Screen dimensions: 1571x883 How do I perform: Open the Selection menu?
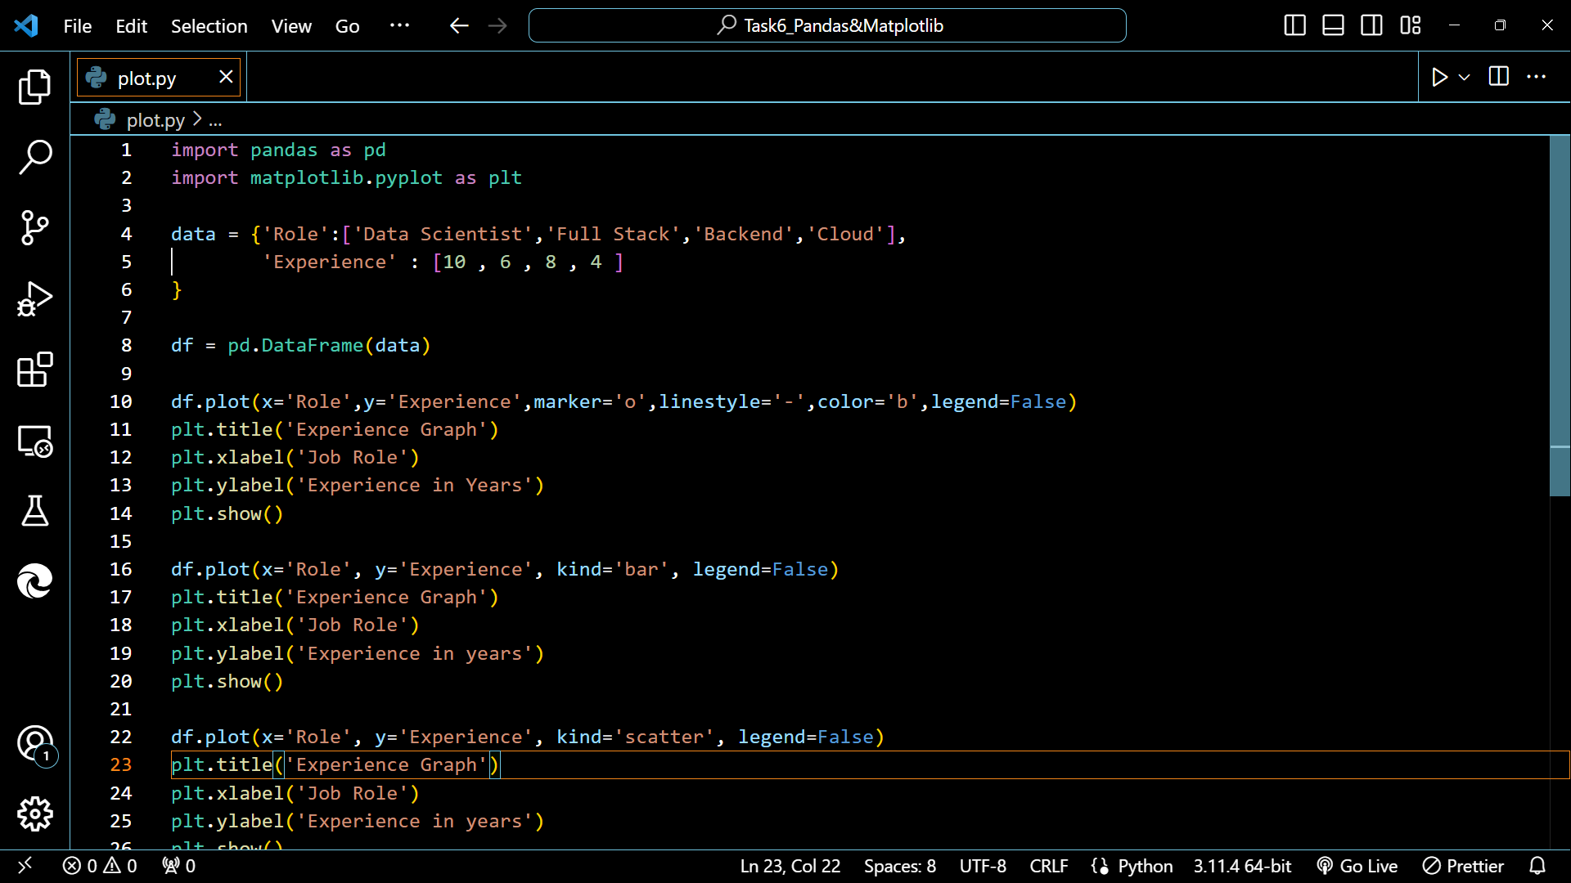click(x=209, y=26)
